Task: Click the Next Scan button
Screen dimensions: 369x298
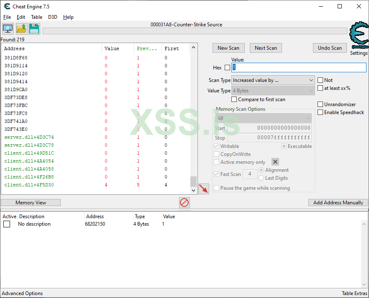Action: pos(266,48)
